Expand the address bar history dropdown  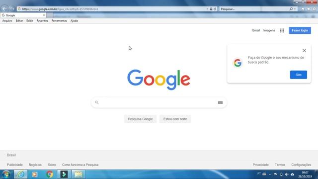click(207, 9)
